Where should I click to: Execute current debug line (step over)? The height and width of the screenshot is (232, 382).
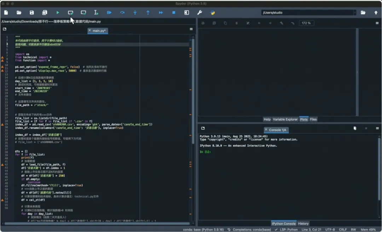coord(122,13)
